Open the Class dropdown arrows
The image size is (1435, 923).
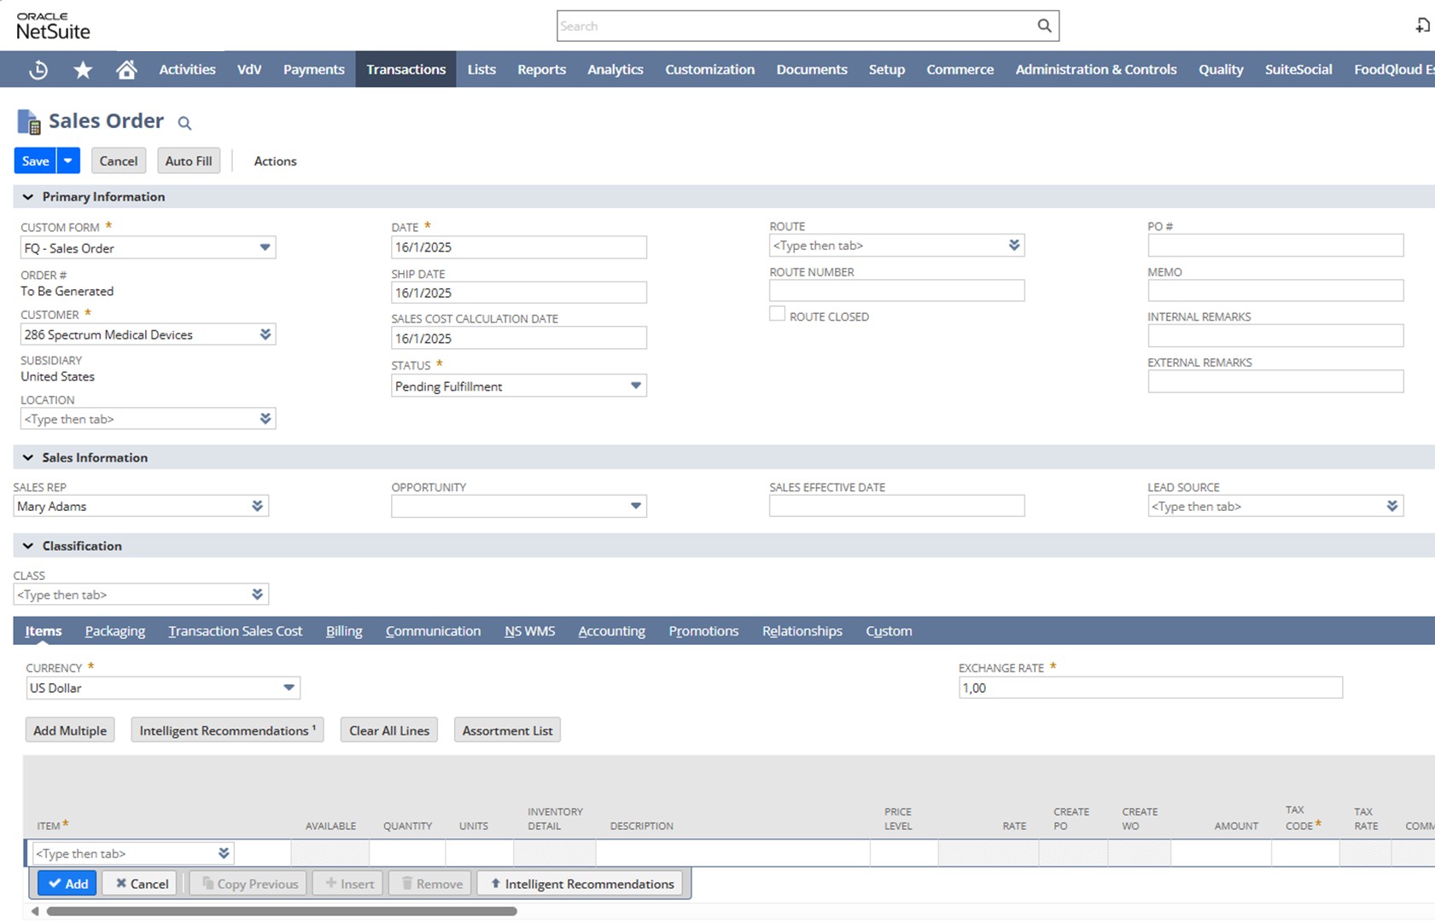(257, 595)
